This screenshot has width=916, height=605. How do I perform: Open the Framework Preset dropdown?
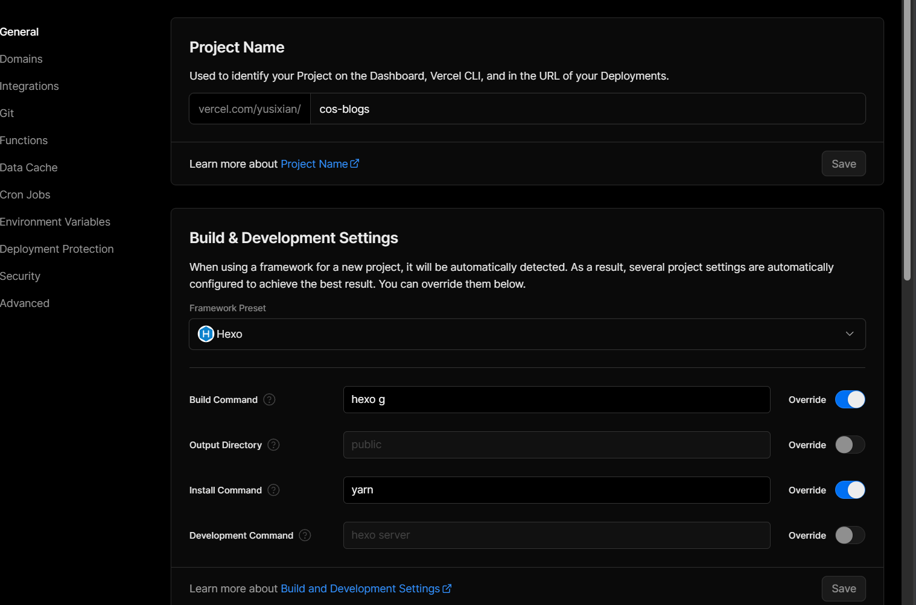[x=849, y=334]
